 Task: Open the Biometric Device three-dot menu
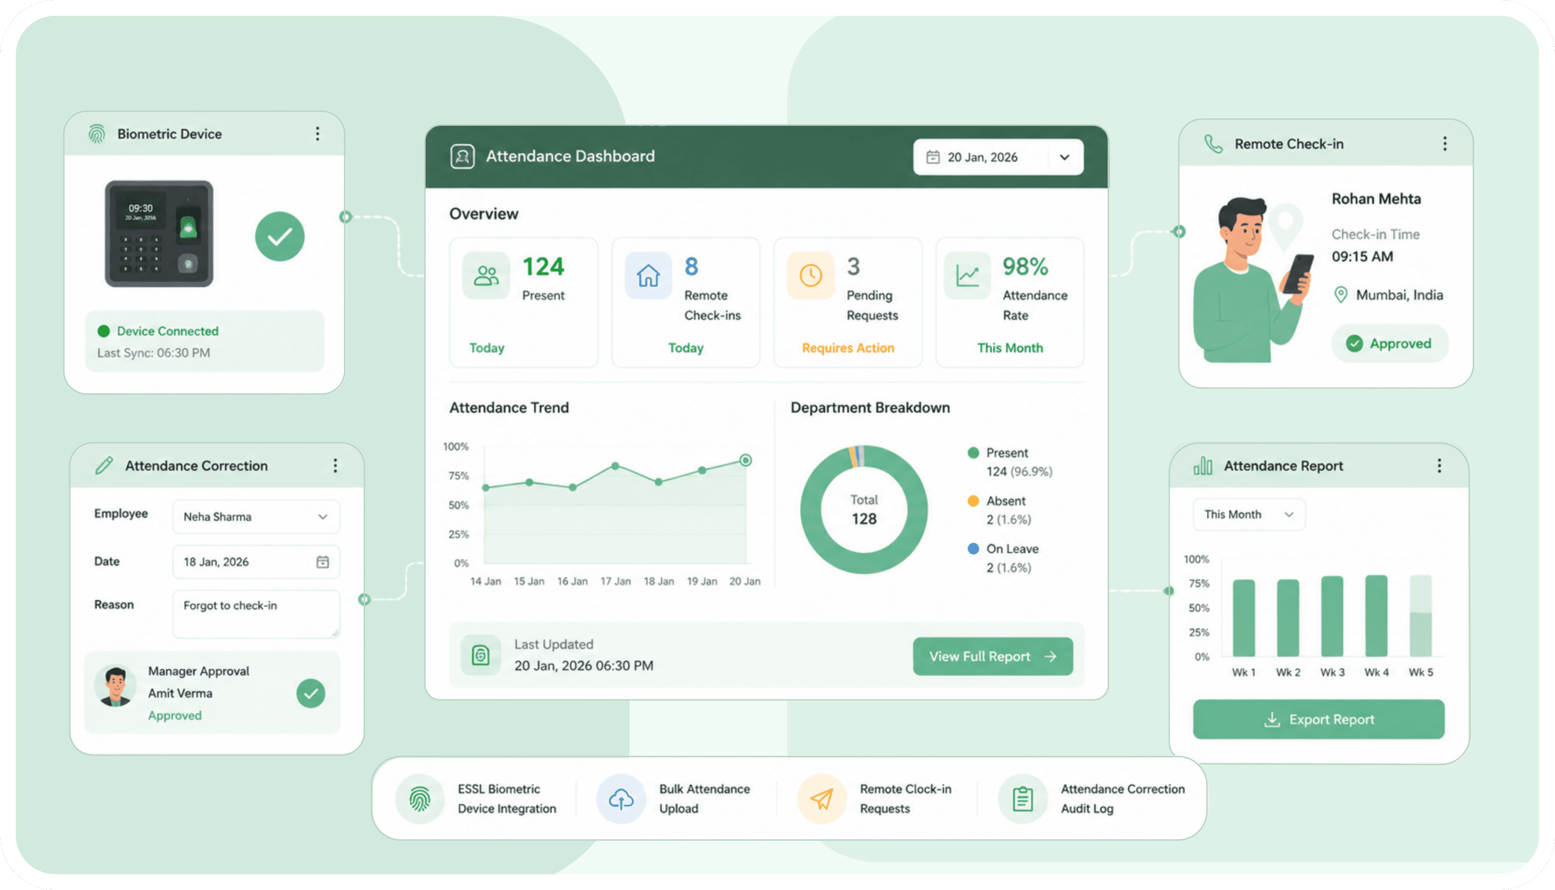tap(317, 134)
